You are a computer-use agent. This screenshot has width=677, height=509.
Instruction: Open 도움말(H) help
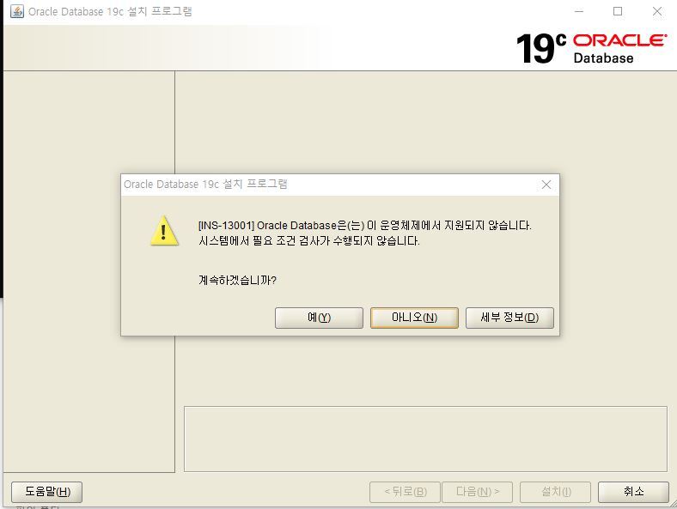click(46, 492)
